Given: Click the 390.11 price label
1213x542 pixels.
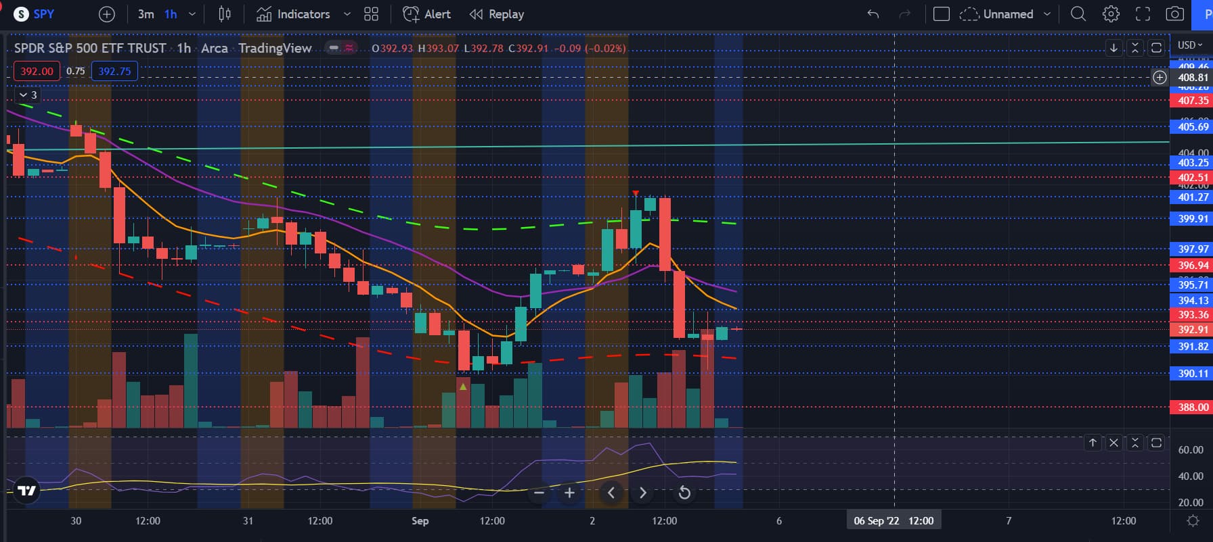Looking at the screenshot, I should click(x=1192, y=373).
